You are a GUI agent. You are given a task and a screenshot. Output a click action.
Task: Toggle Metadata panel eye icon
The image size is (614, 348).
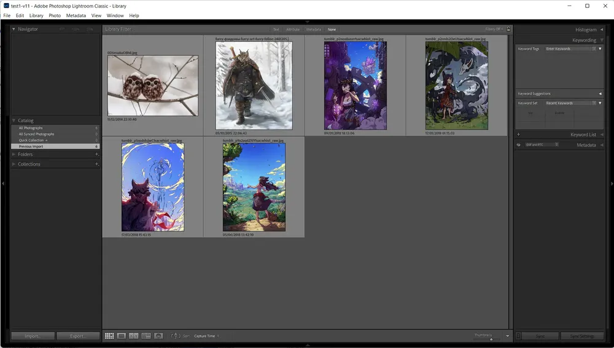tap(519, 145)
